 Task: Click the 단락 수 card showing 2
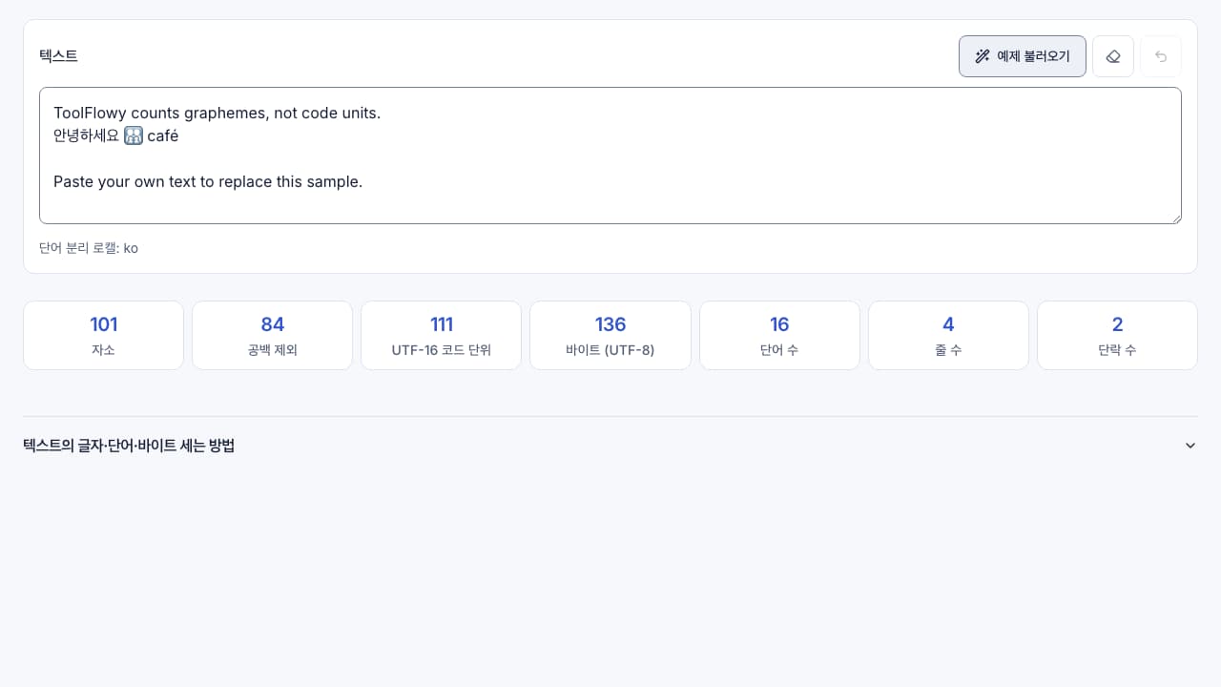point(1117,335)
